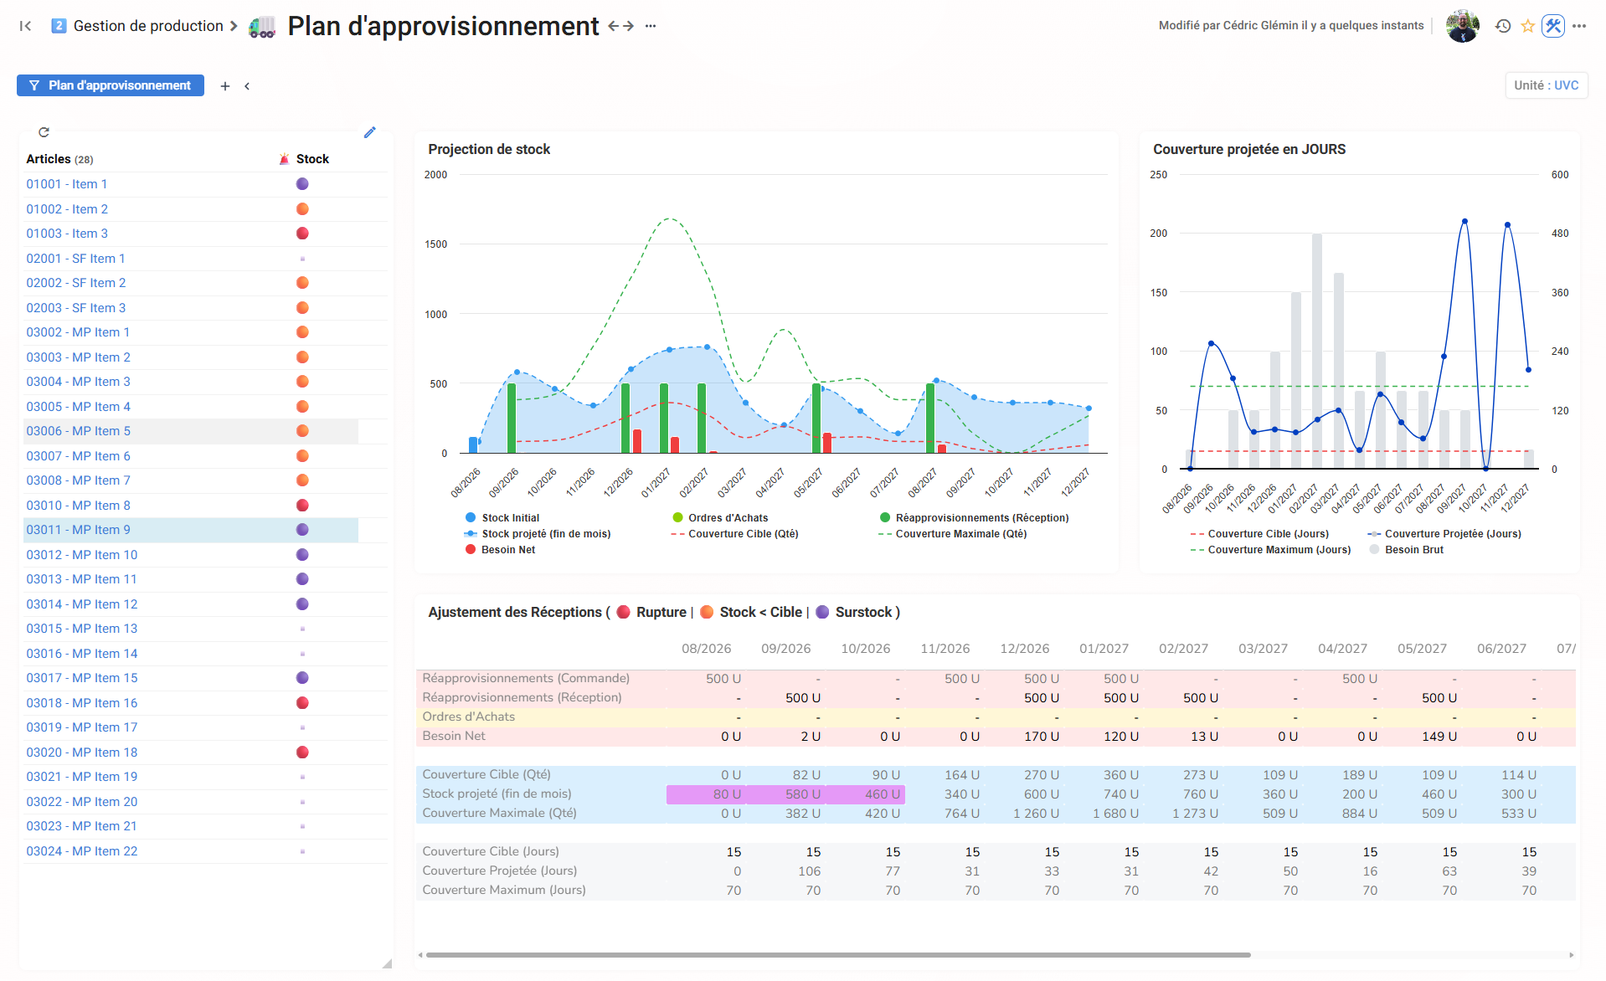Mark the page as favorite with the star

click(1528, 26)
